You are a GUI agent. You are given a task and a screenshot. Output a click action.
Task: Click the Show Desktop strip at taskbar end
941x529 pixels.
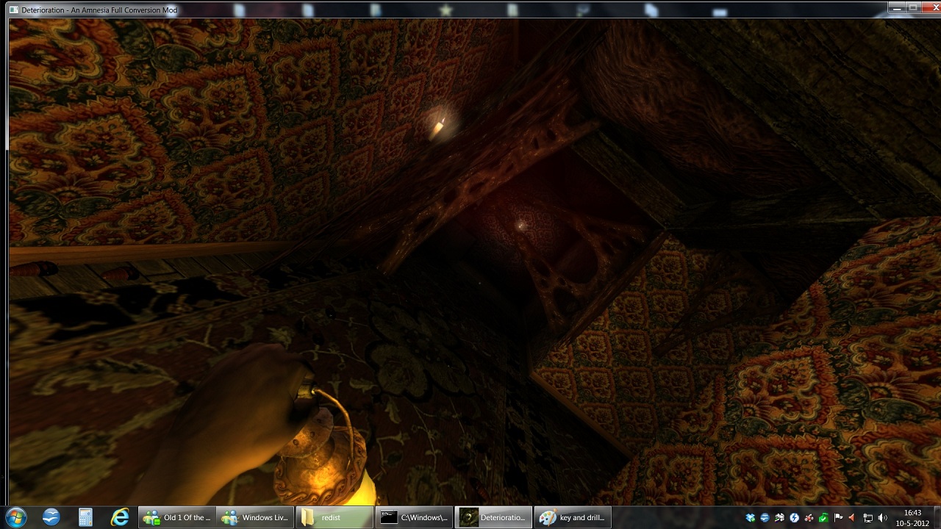click(x=937, y=517)
